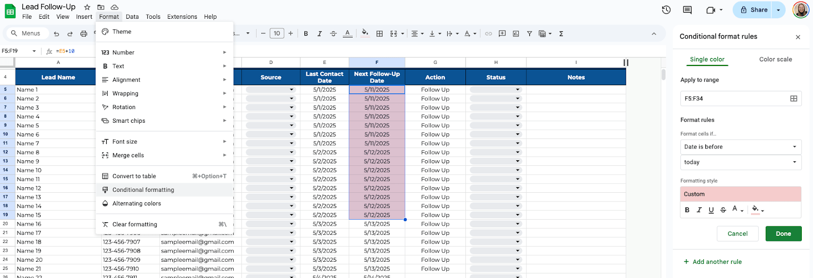Image resolution: width=813 pixels, height=278 pixels.
Task: Toggle strikethrough in the main toolbar
Action: pyautogui.click(x=333, y=33)
